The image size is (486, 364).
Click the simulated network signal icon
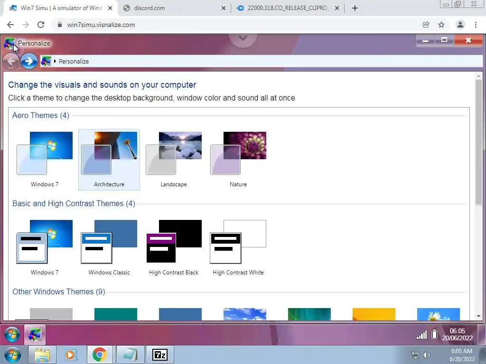click(421, 335)
